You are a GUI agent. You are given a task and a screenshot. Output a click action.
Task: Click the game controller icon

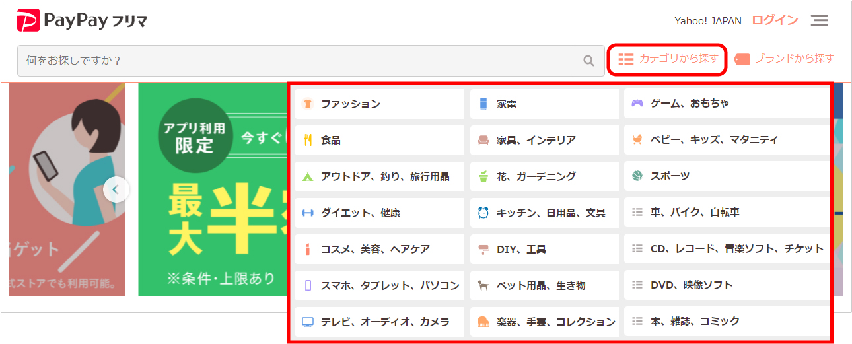(x=637, y=104)
